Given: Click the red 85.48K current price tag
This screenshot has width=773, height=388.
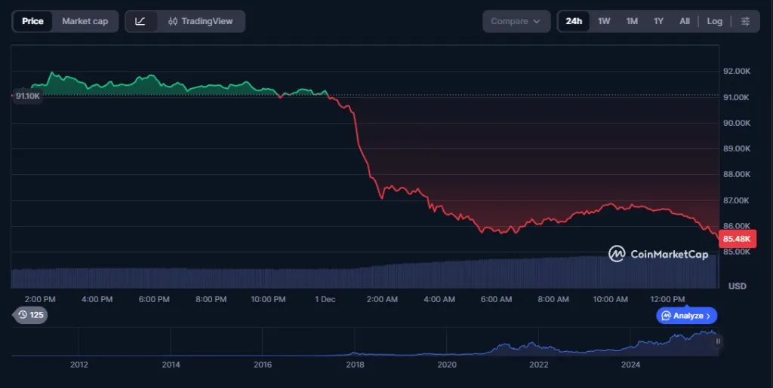Looking at the screenshot, I should click(738, 239).
